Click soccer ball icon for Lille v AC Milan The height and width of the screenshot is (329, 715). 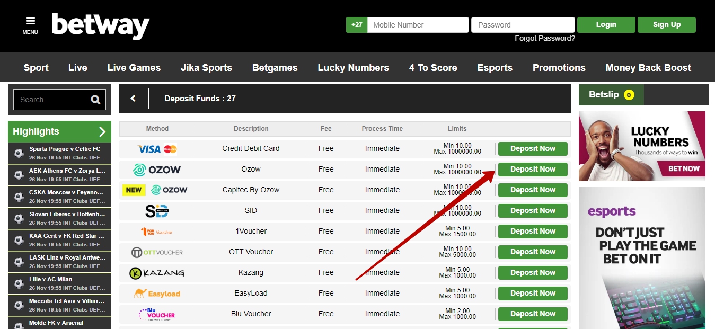pyautogui.click(x=19, y=284)
